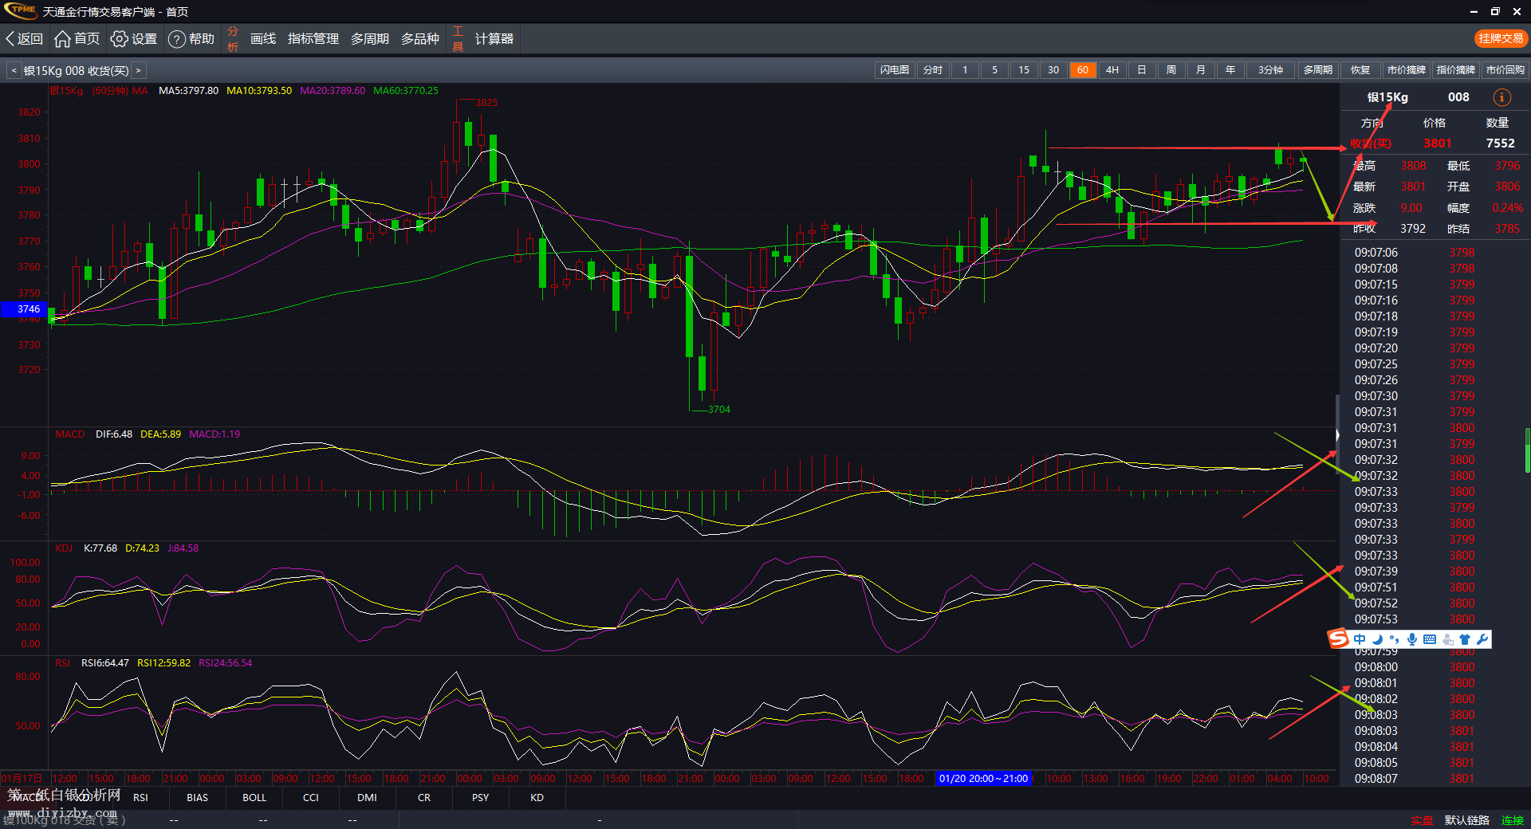Open the 多品种 multi-instrument menu
The image size is (1531, 829).
(x=419, y=38)
